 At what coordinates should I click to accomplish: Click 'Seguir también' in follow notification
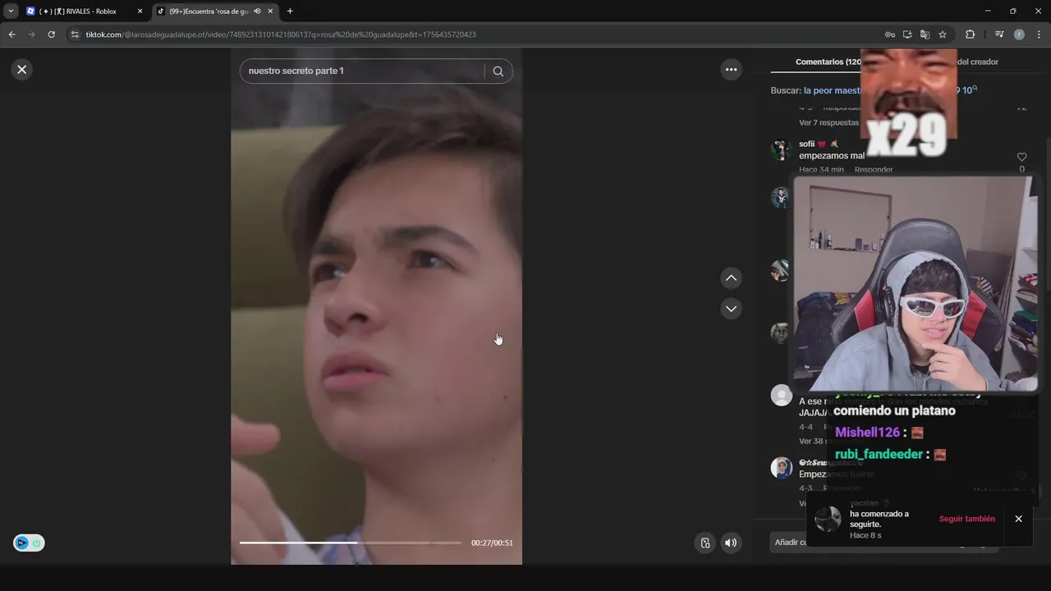pyautogui.click(x=966, y=519)
